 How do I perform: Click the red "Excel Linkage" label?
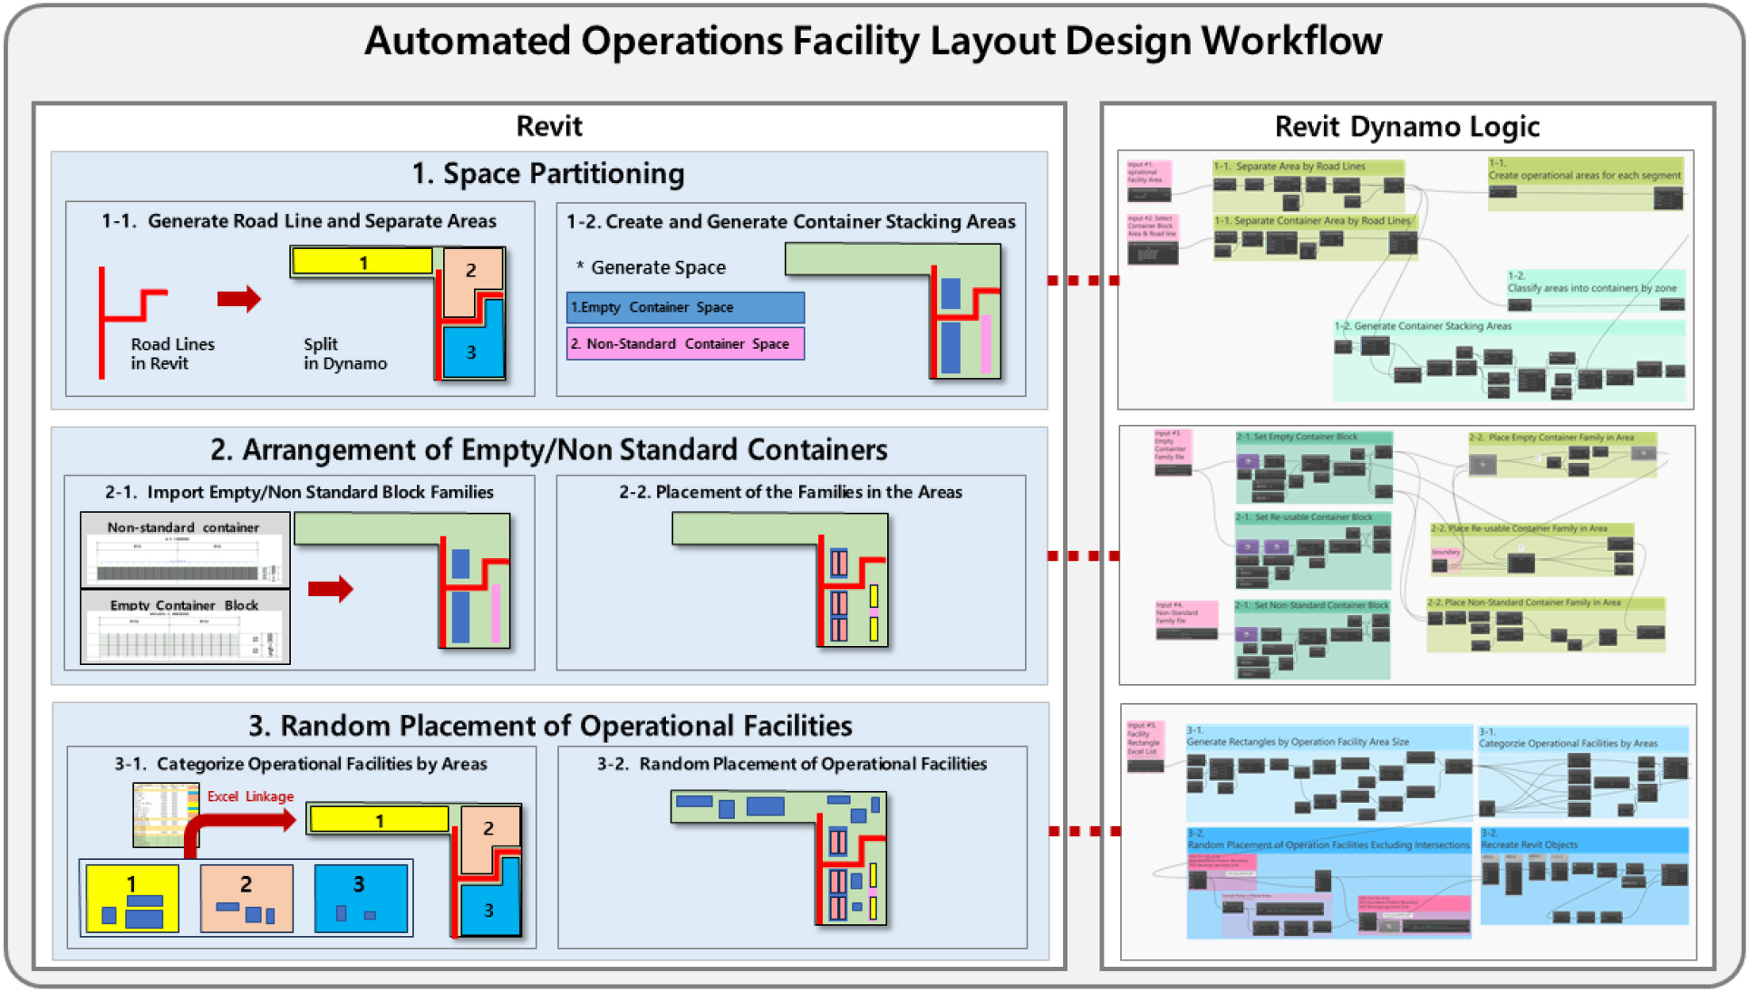250,796
